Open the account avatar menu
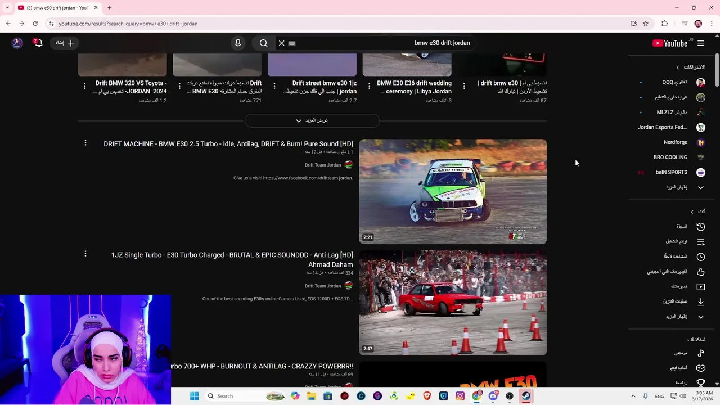The width and height of the screenshot is (720, 405). (17, 43)
